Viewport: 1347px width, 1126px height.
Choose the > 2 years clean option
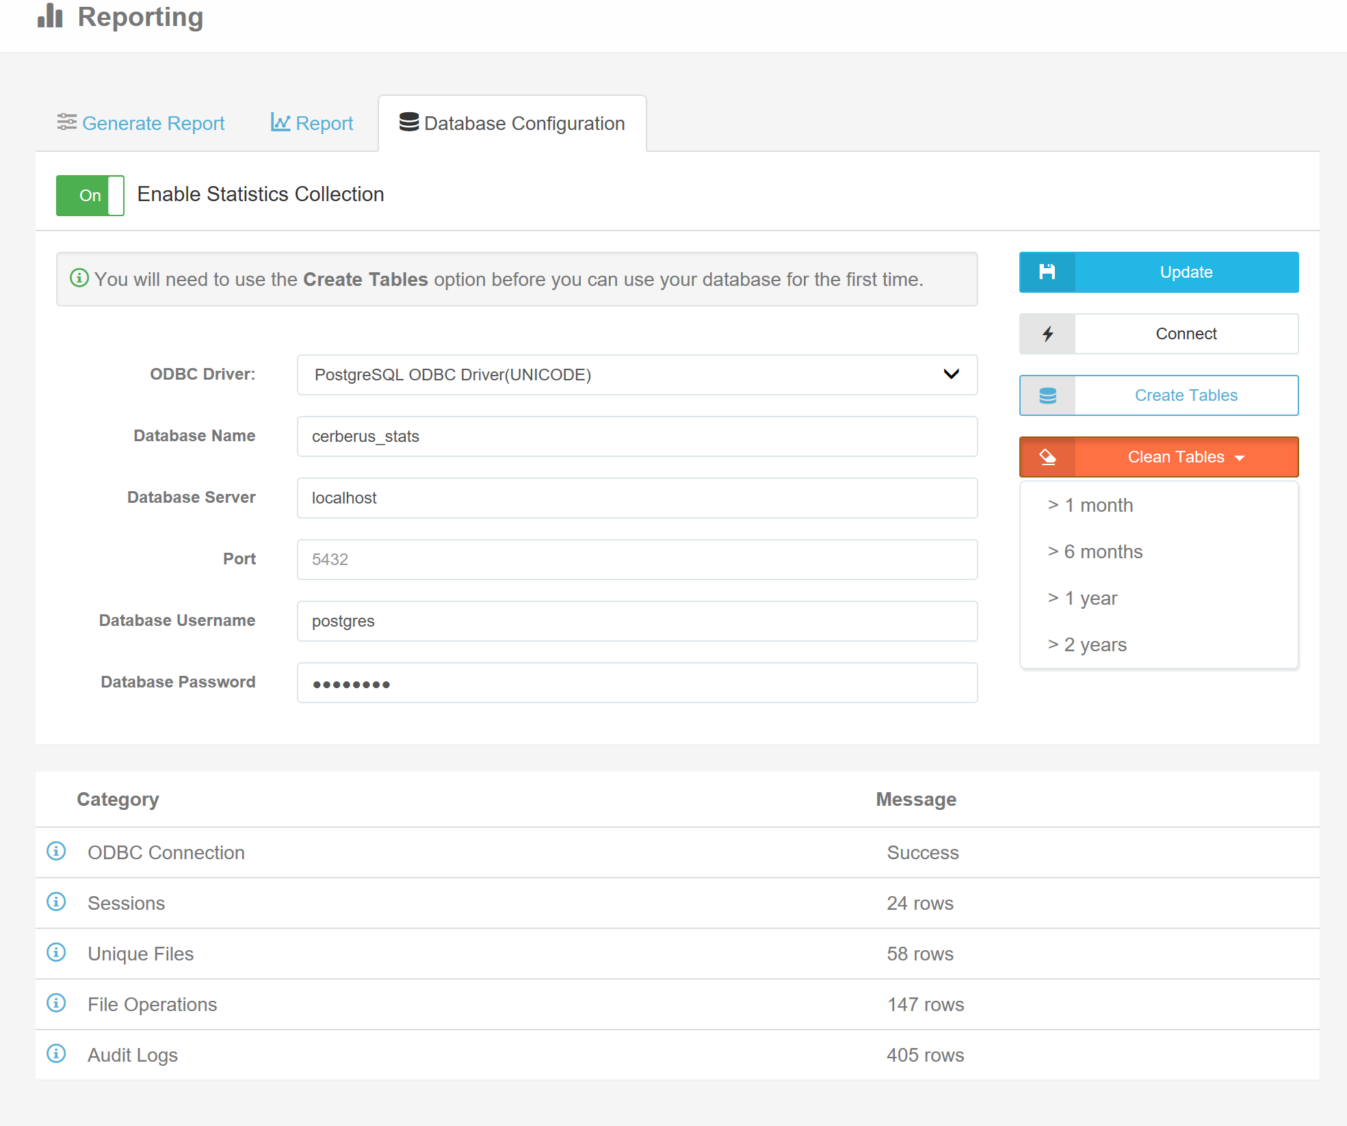tap(1159, 644)
